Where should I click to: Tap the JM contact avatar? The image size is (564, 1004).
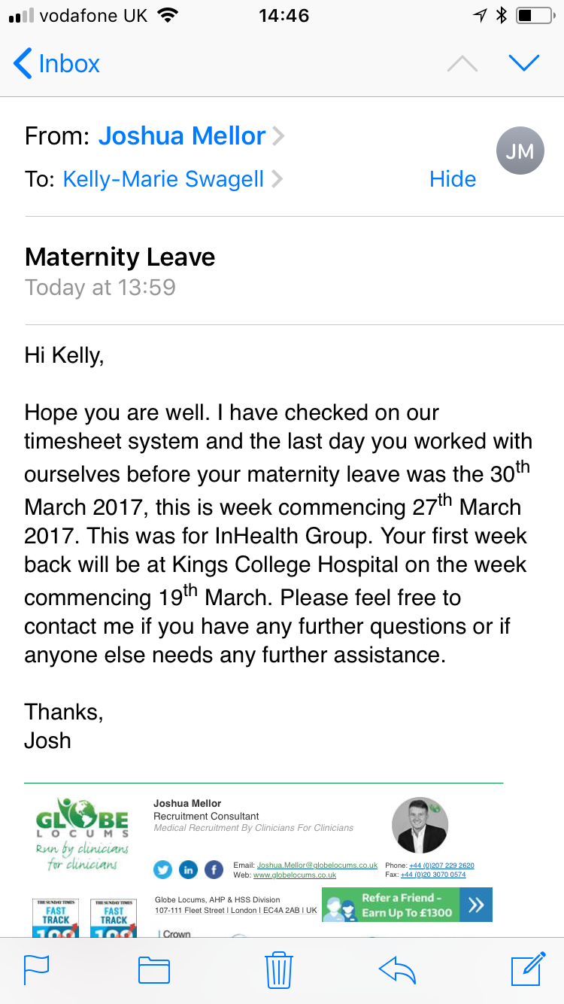point(520,151)
